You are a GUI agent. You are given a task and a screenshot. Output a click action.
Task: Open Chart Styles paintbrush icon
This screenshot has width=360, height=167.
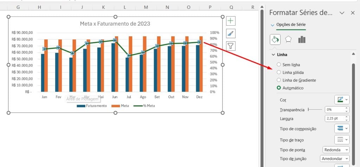[x=231, y=33]
